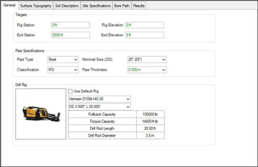
Task: View the Results tab
Action: pos(139,6)
